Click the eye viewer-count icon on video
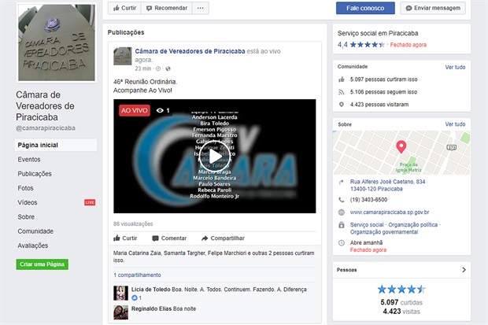The height and width of the screenshot is (325, 488). coord(160,110)
